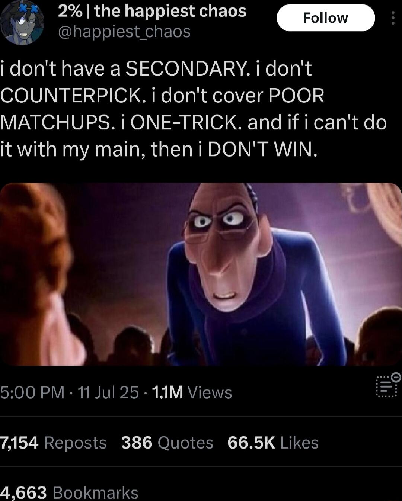Open the three-dot more options menu
Screen dimensions: 402x501
(x=393, y=17)
